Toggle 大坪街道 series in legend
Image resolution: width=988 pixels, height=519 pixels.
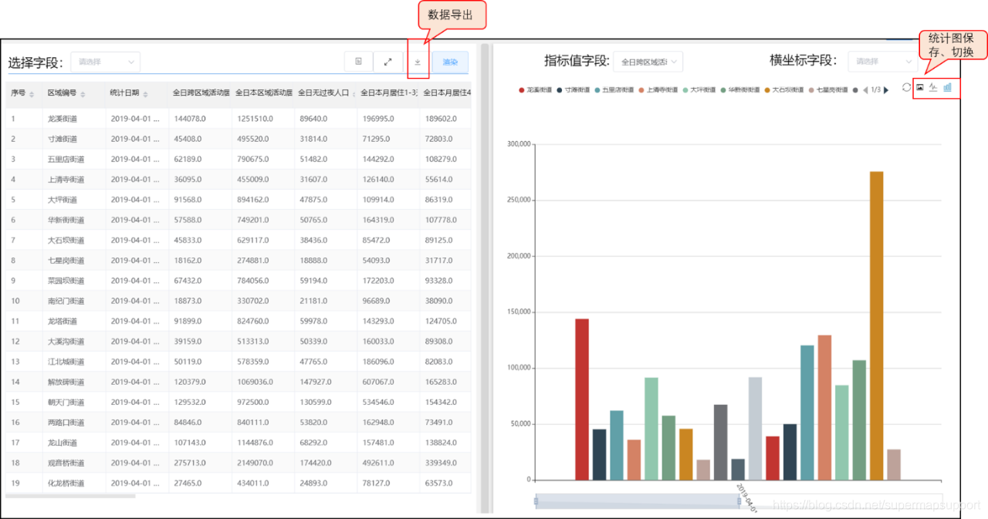(x=698, y=90)
